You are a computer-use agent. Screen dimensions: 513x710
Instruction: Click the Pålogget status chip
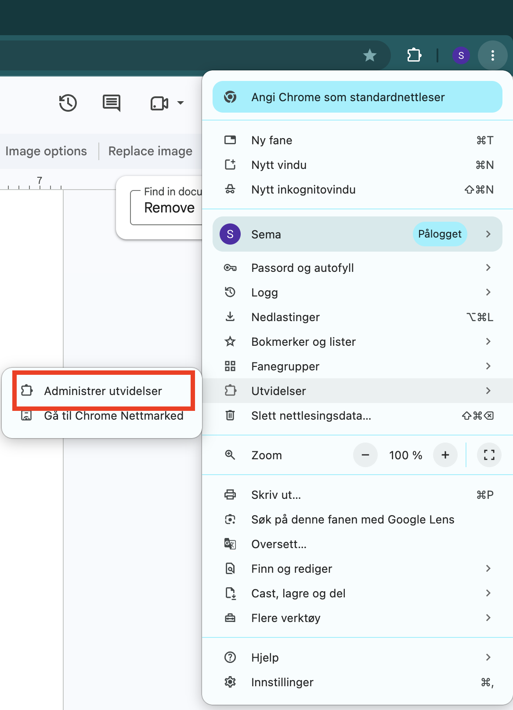point(440,234)
